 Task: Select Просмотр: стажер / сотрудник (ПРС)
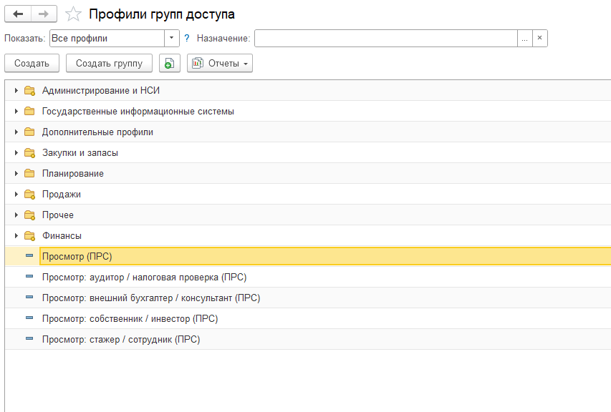tap(308, 339)
